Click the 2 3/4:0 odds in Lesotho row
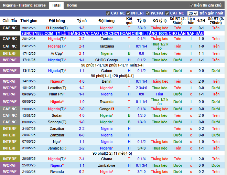 click(141, 88)
